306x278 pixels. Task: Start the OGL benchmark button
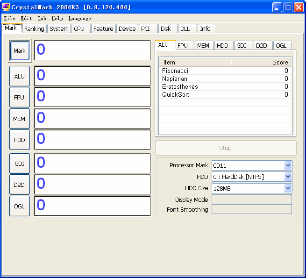click(20, 206)
